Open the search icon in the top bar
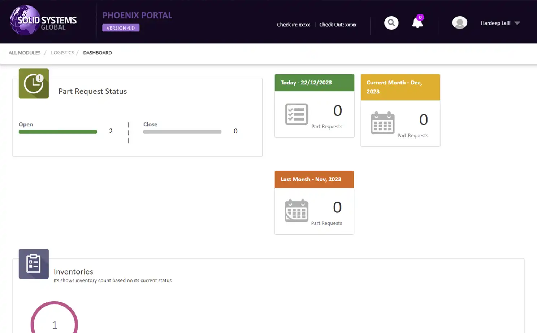Viewport: 537px width, 333px height. (x=391, y=22)
